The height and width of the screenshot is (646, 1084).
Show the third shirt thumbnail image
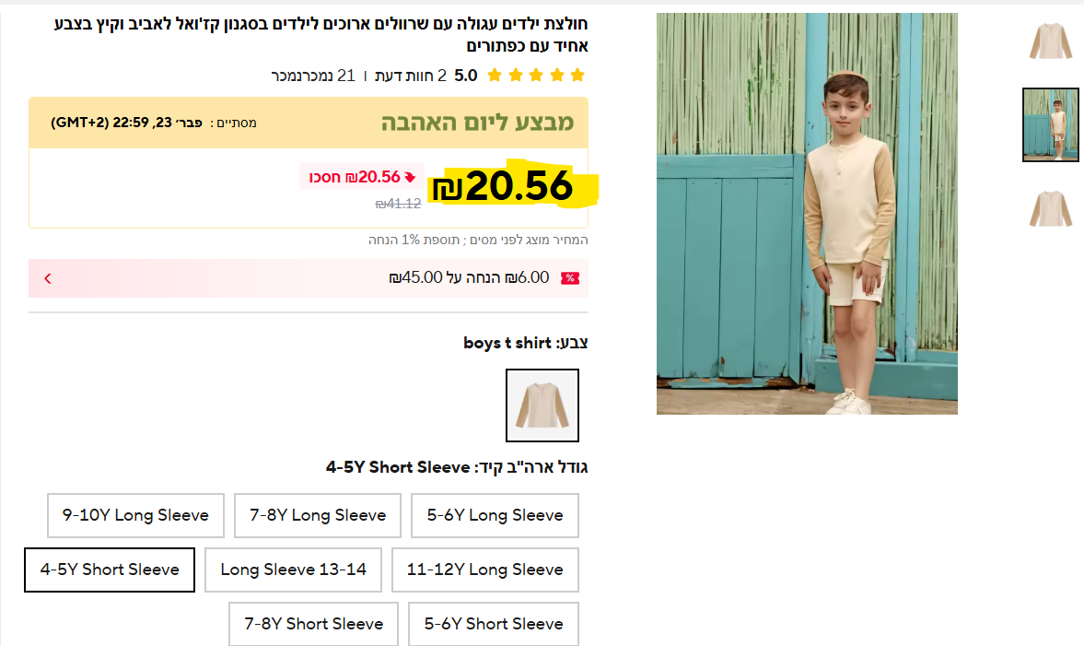coord(1050,209)
